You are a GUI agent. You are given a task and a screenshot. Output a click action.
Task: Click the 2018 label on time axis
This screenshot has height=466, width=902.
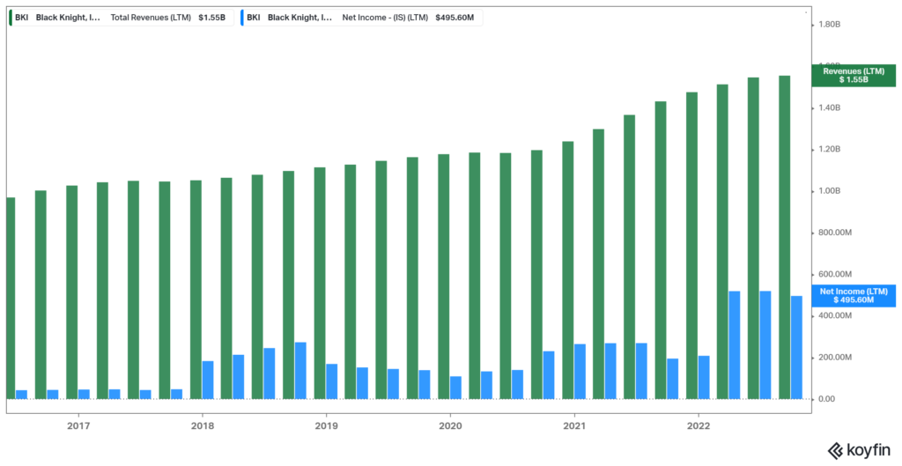[203, 425]
